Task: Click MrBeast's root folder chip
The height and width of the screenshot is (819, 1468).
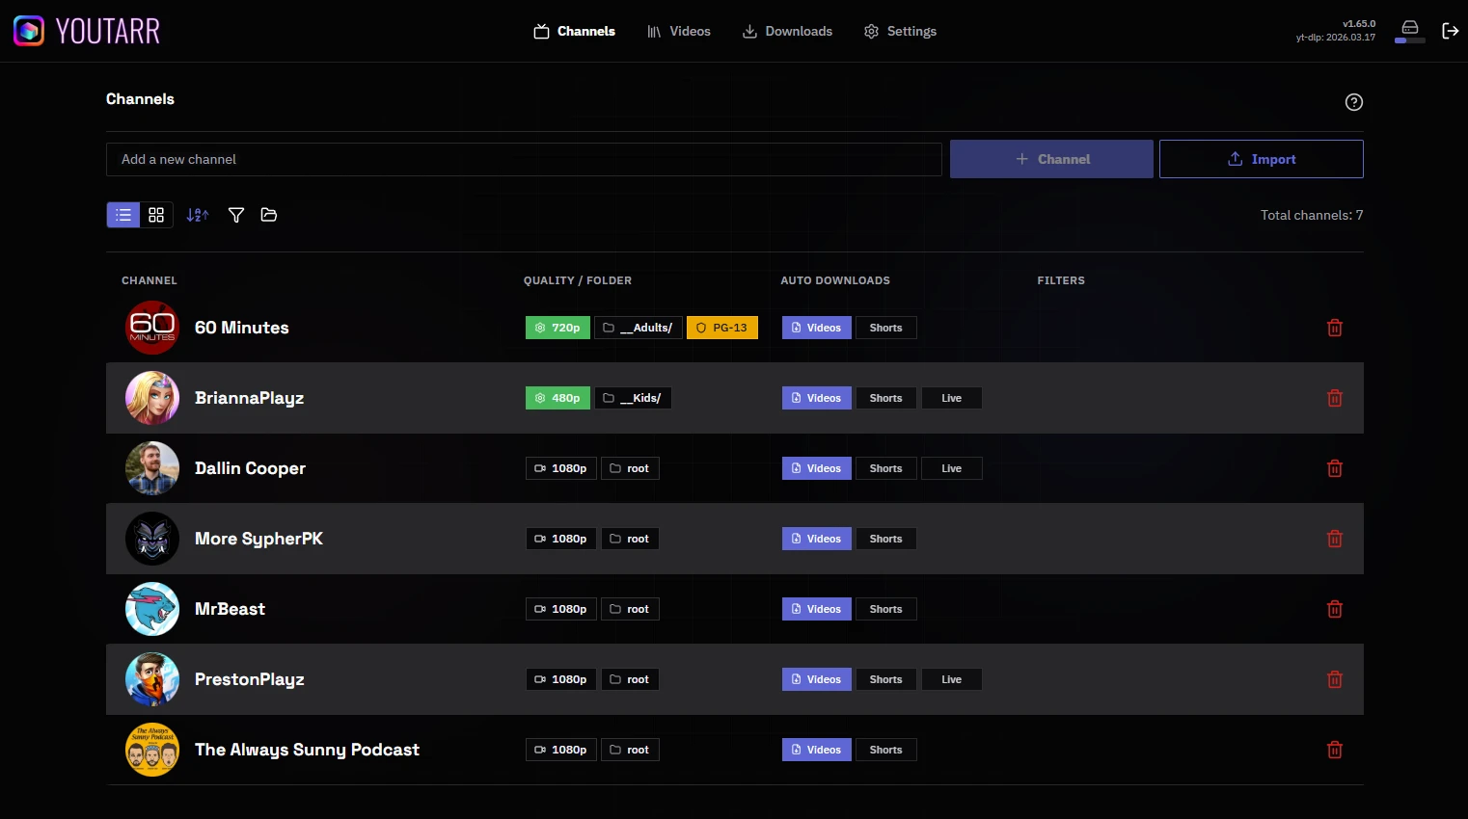Action: pyautogui.click(x=630, y=609)
